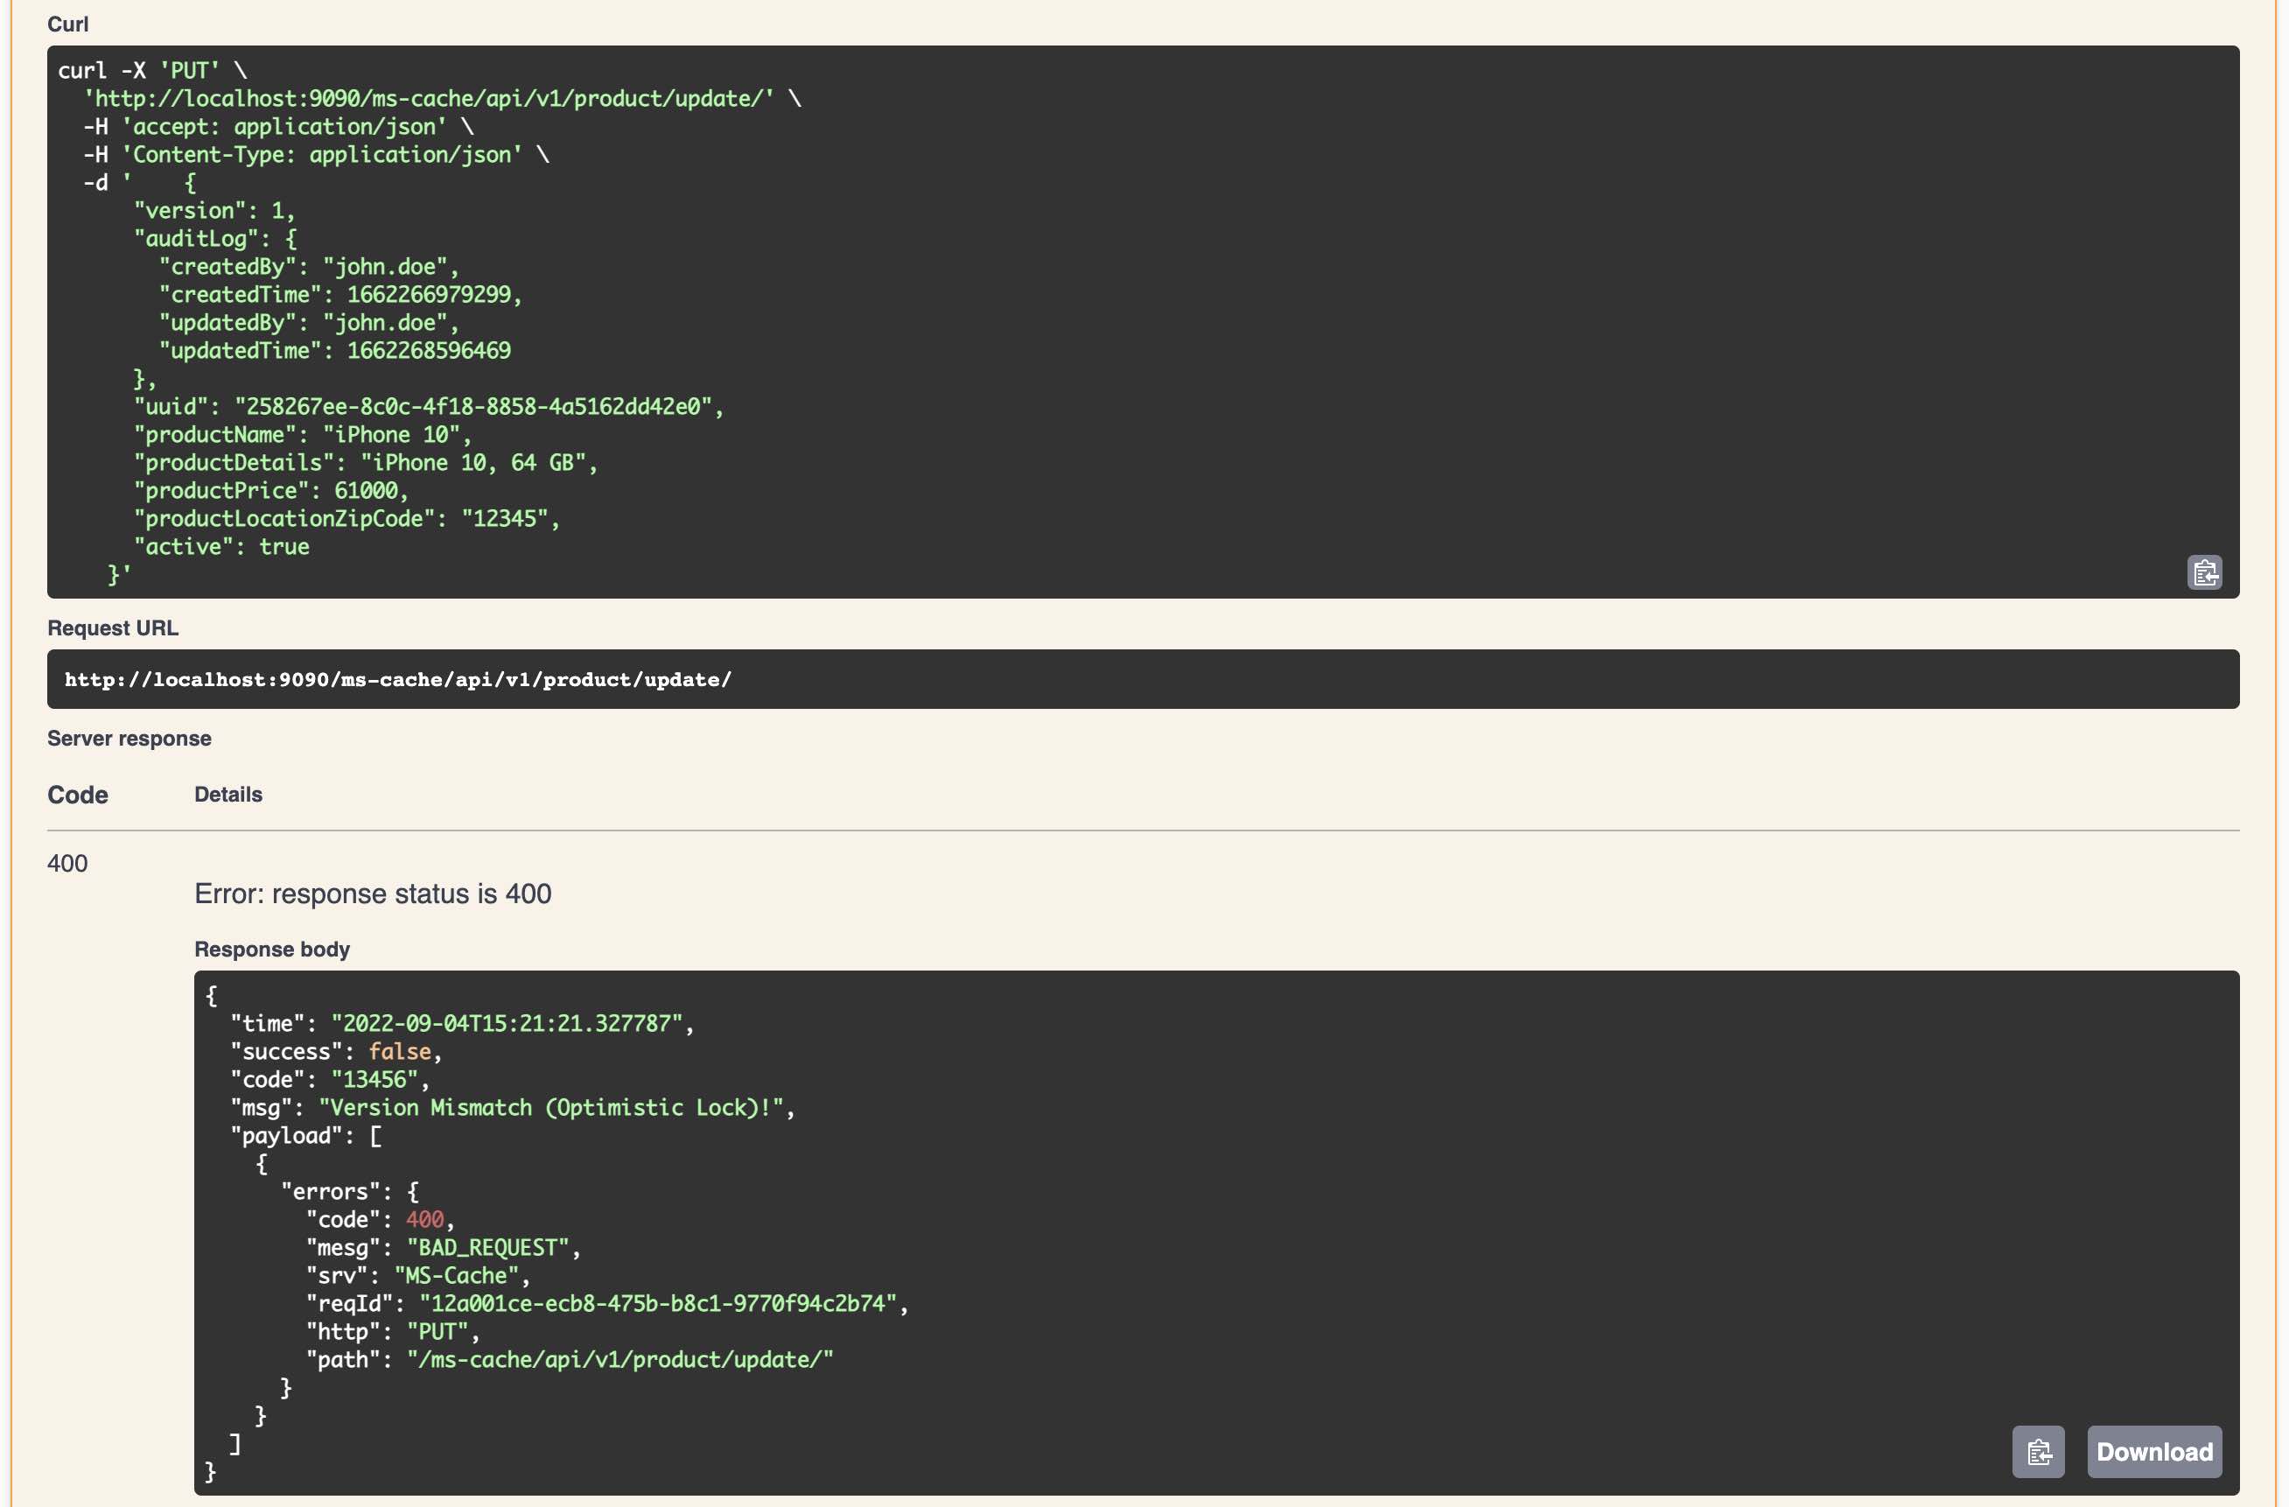
Task: Click the productPrice 61000 line in curl
Action: (271, 492)
